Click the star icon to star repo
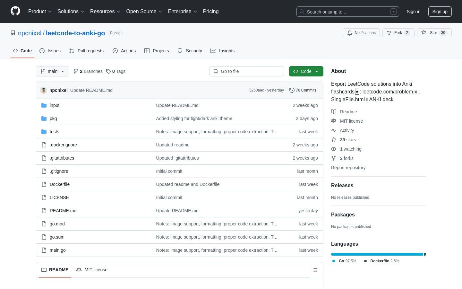 click(424, 33)
